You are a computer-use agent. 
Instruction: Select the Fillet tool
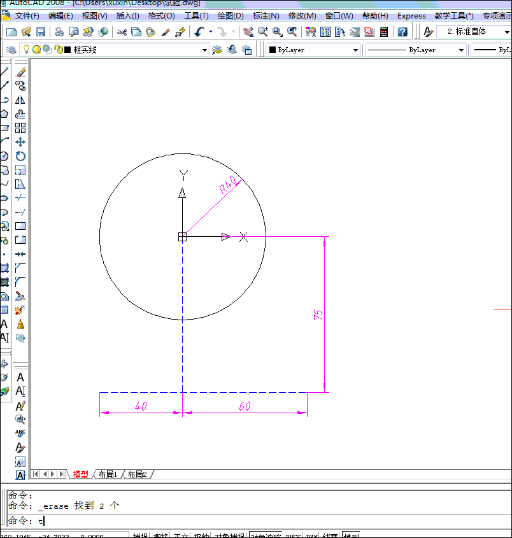[20, 282]
